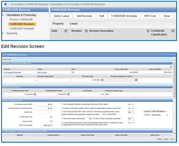Screen dimensions: 179x146
Task: Switch to the Impairments tab
Action: pyautogui.click(x=7, y=59)
